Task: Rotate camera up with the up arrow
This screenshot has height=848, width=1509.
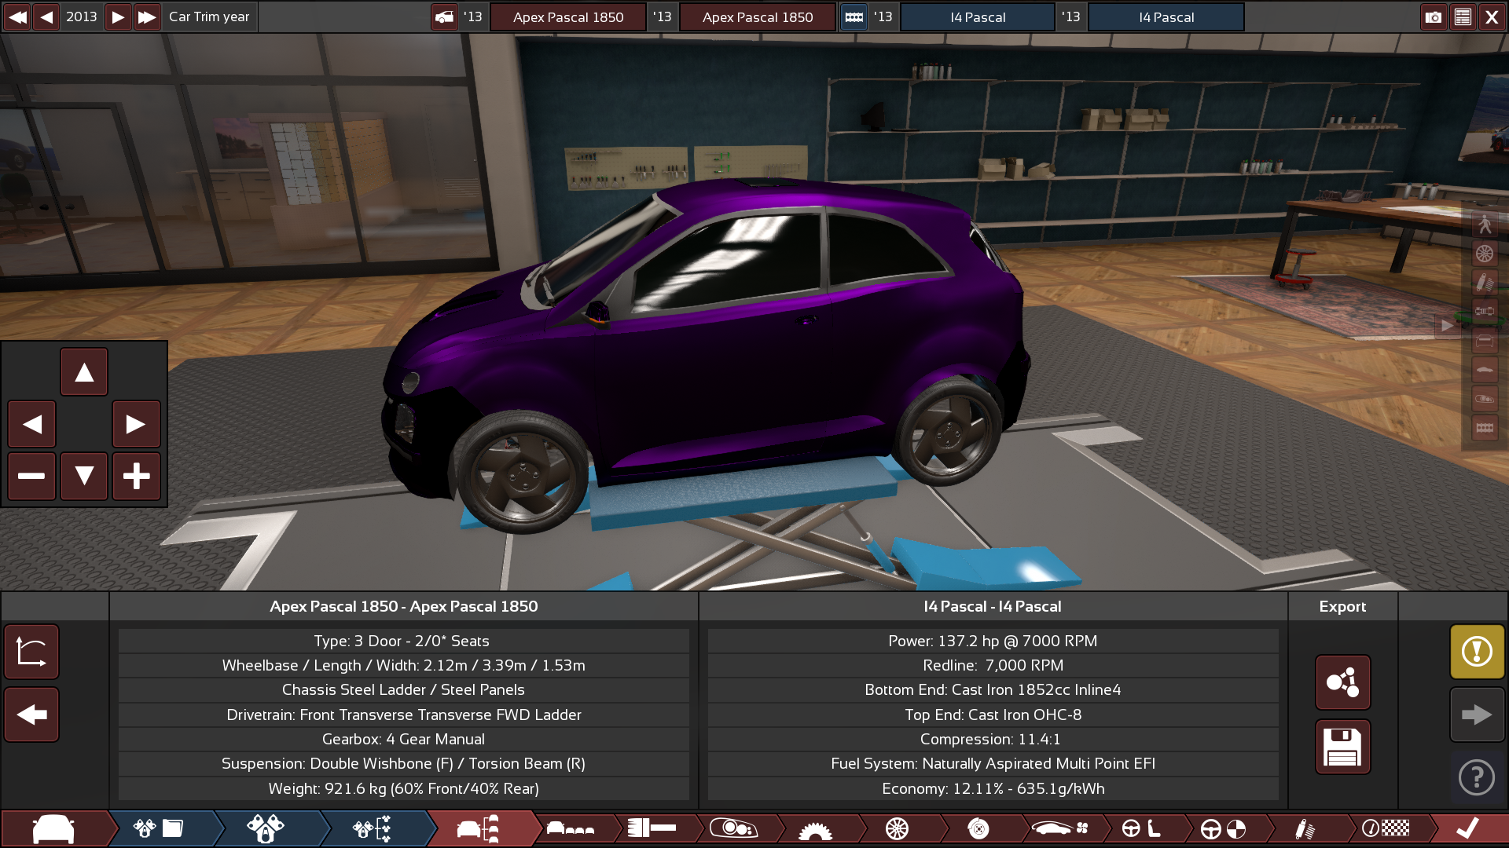Action: click(x=84, y=372)
